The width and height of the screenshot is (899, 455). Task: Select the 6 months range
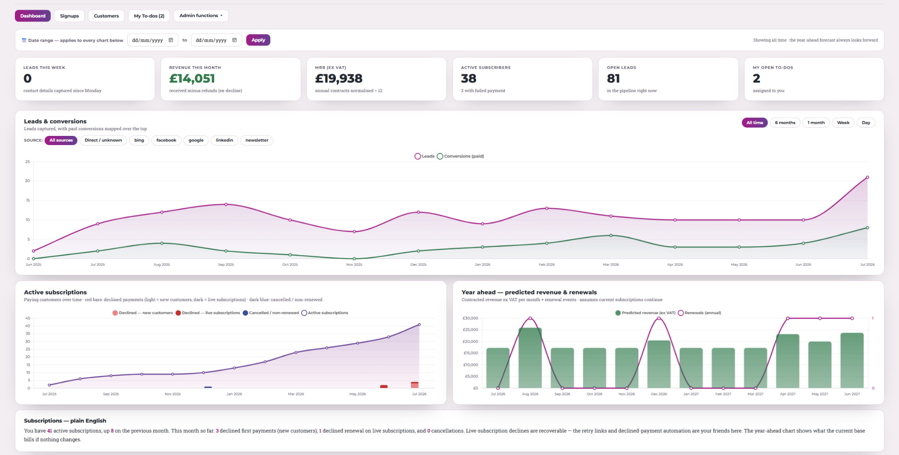click(785, 123)
